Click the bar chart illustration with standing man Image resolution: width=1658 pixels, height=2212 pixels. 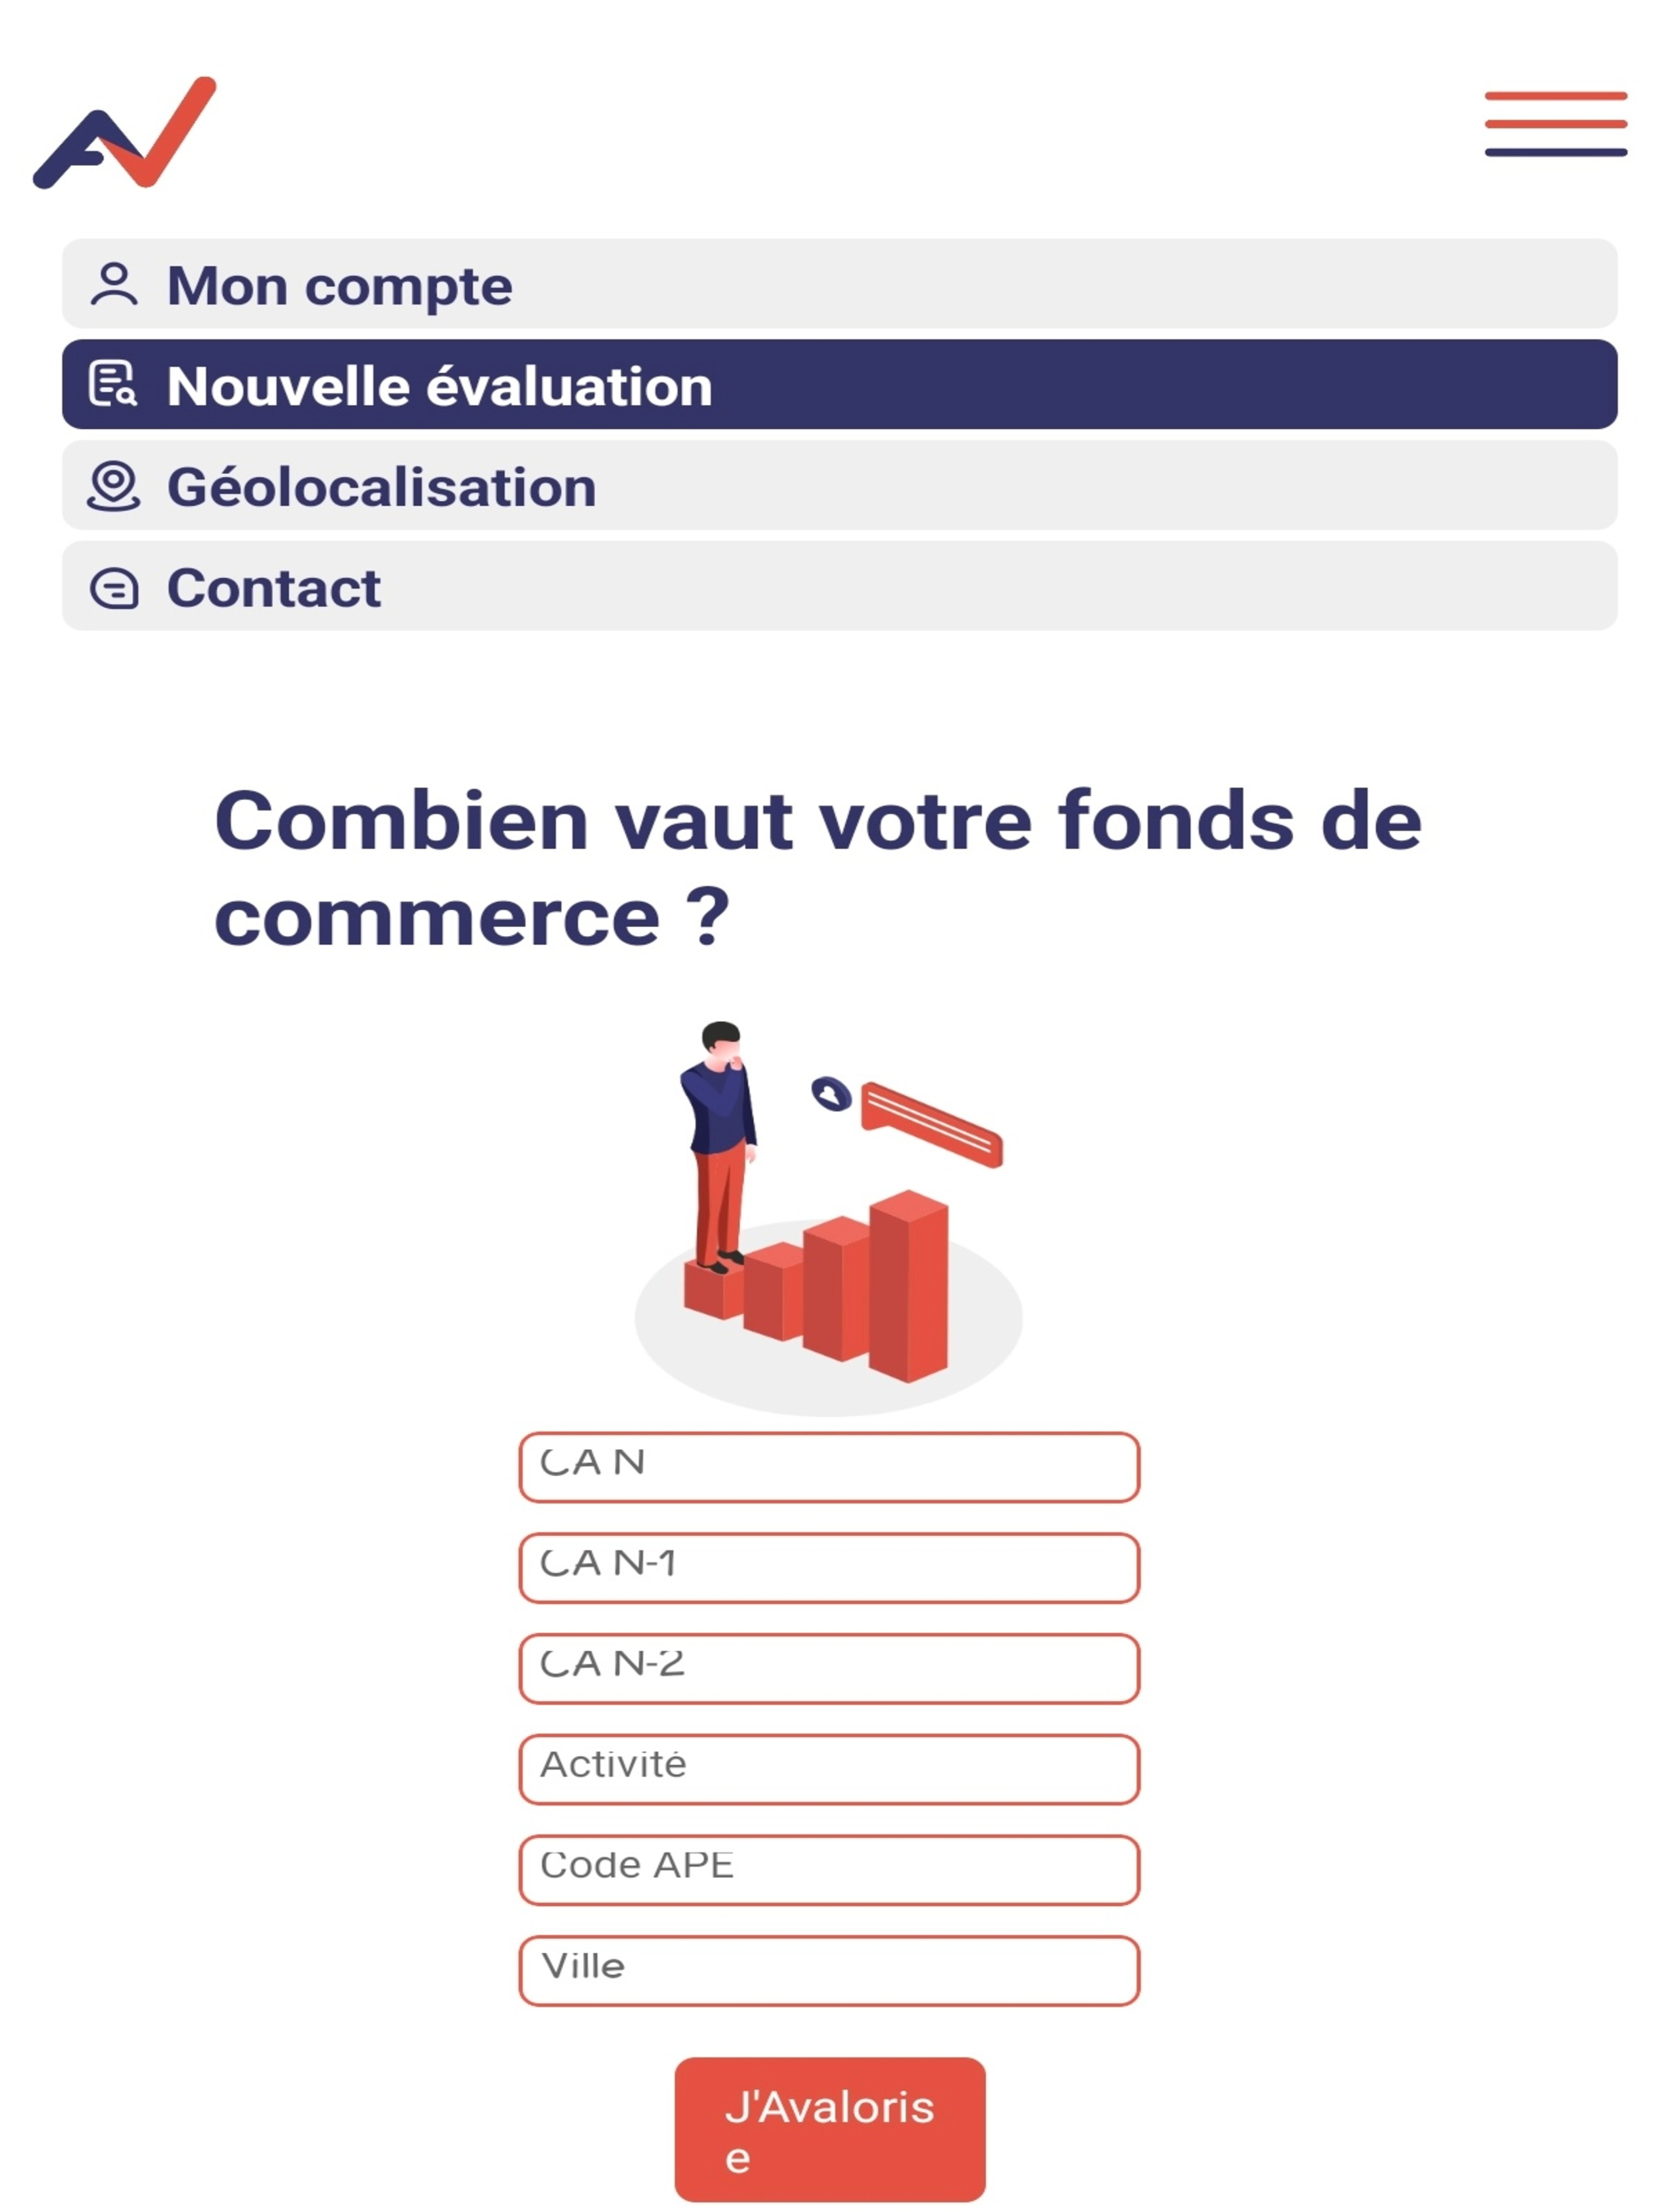tap(829, 1218)
